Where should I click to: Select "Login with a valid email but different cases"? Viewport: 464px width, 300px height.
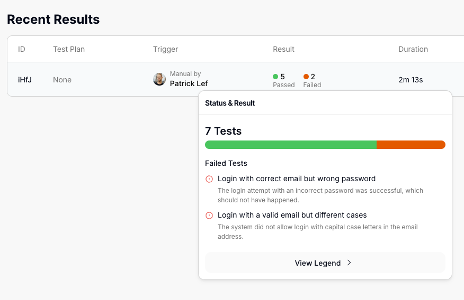pyautogui.click(x=292, y=215)
